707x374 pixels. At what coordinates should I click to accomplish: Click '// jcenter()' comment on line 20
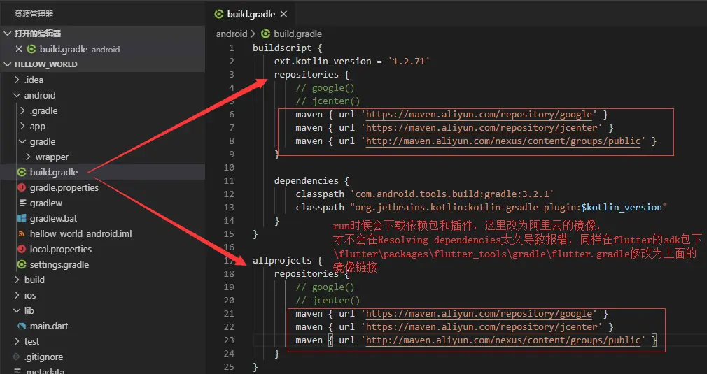click(328, 300)
